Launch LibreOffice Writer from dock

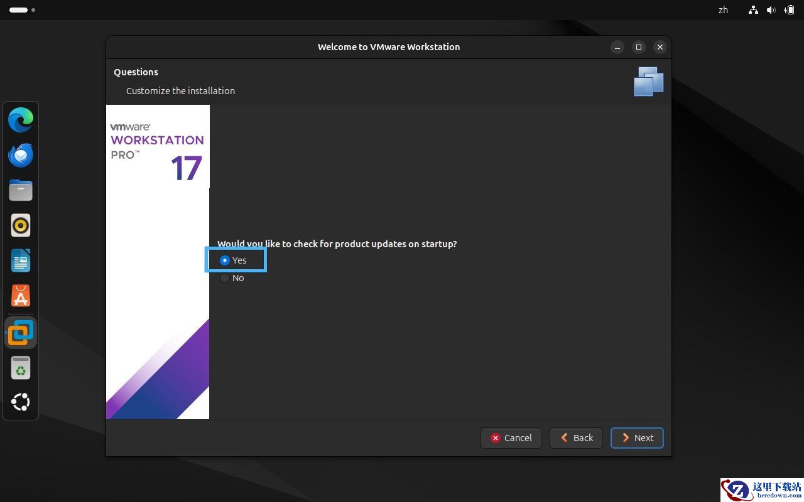(x=21, y=260)
